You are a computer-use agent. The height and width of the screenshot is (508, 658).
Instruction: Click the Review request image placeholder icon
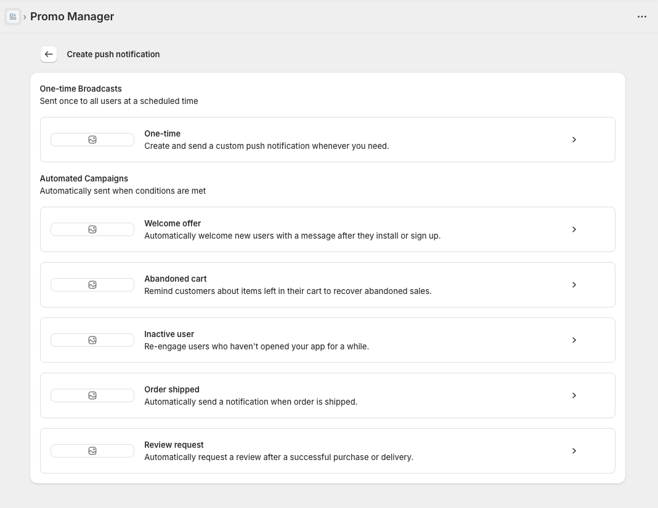coord(92,451)
